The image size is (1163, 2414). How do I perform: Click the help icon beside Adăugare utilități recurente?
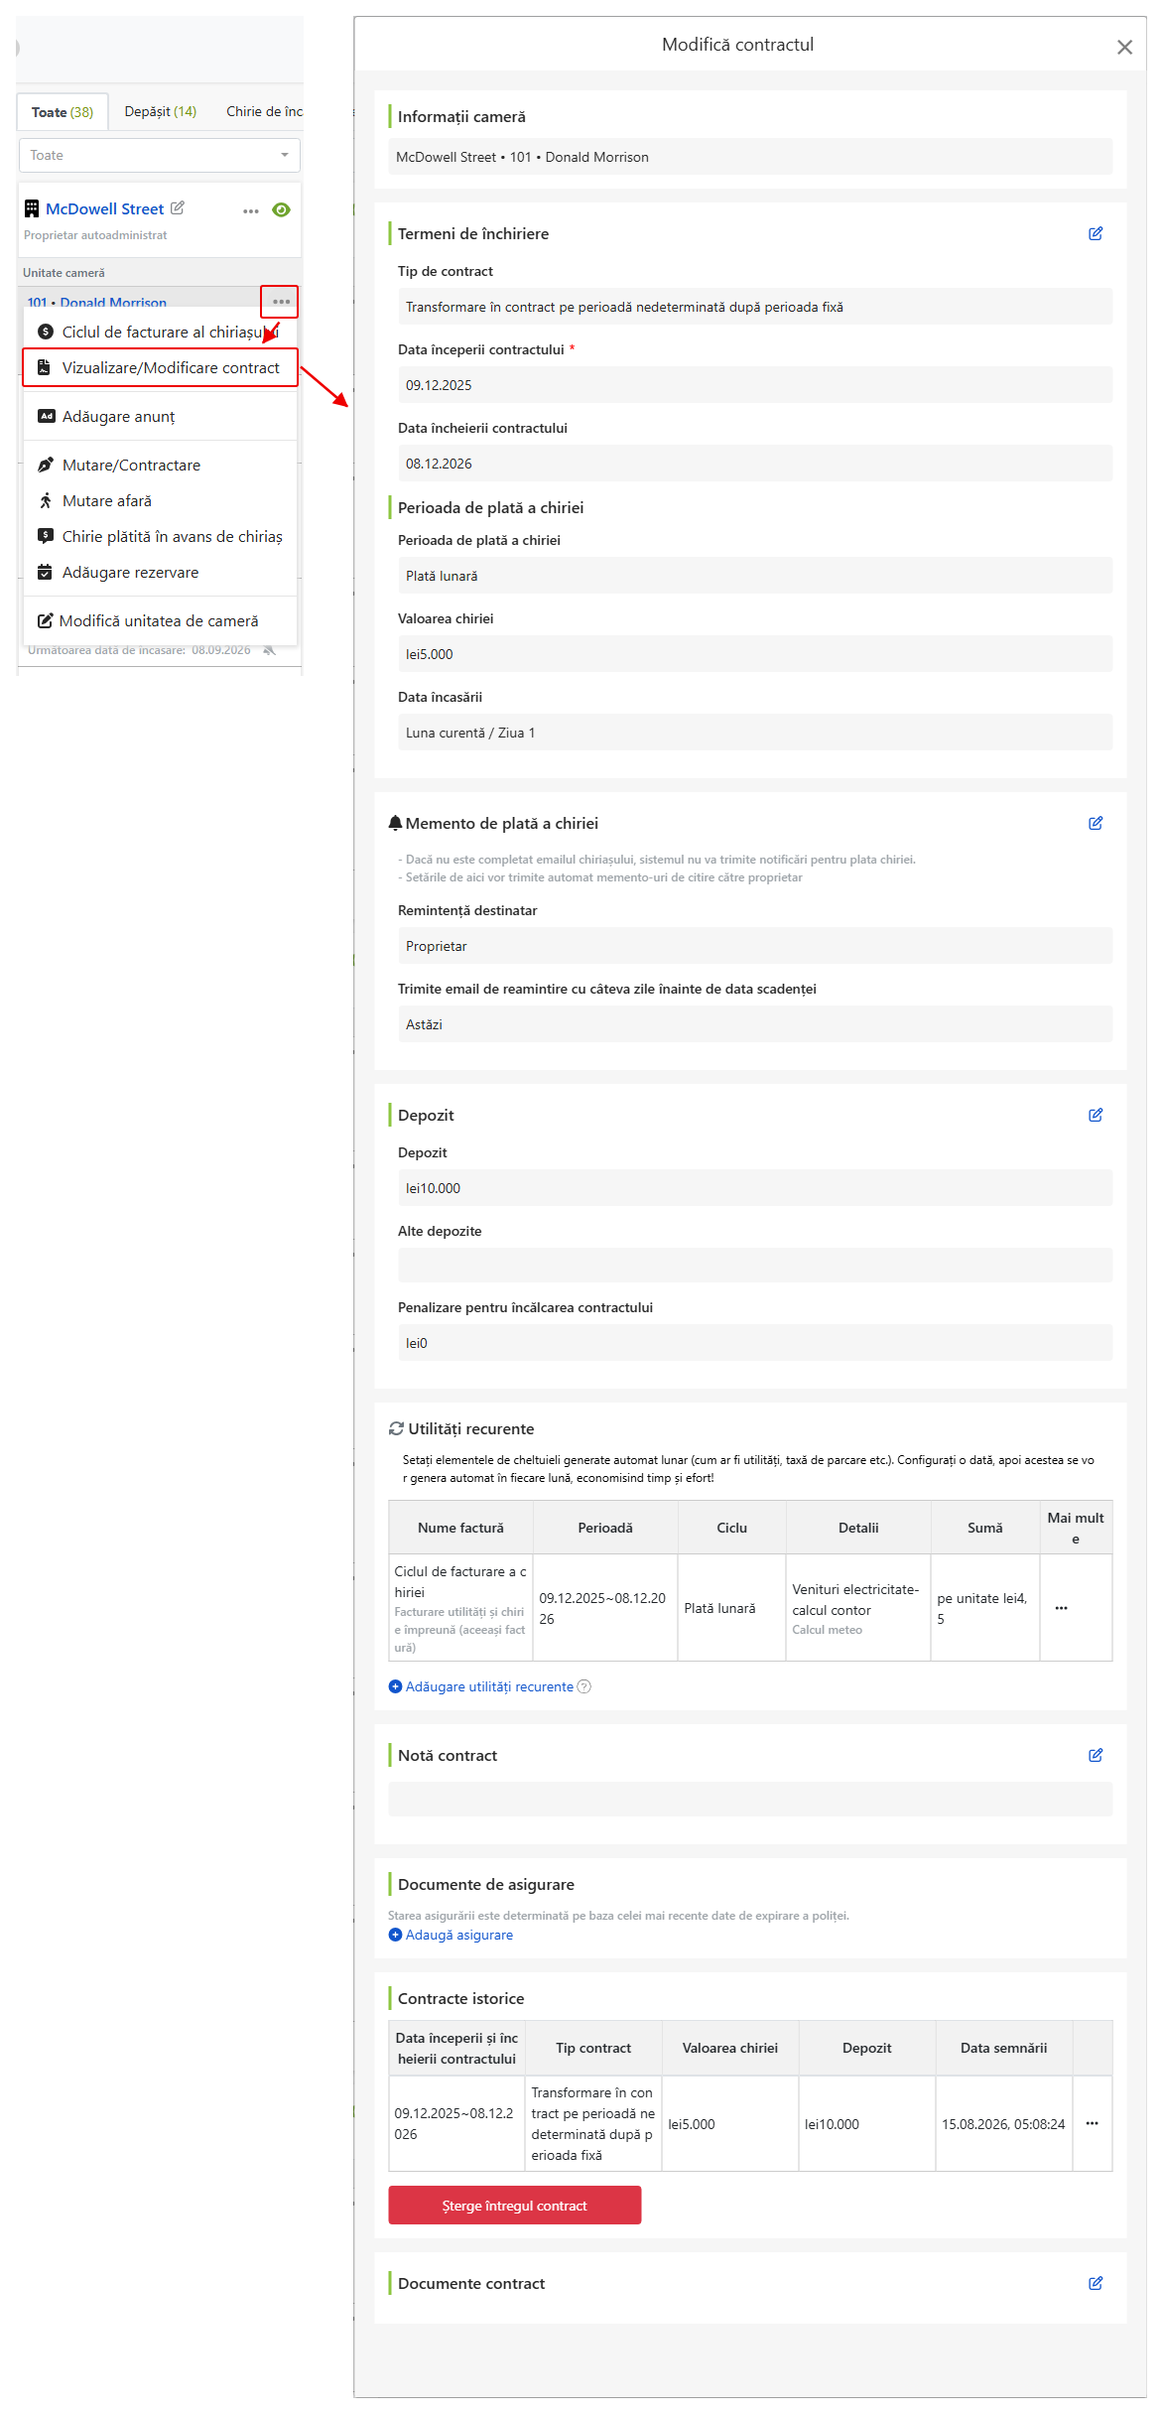(x=584, y=1686)
